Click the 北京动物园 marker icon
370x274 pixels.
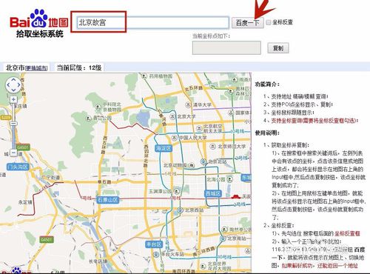[192, 165]
